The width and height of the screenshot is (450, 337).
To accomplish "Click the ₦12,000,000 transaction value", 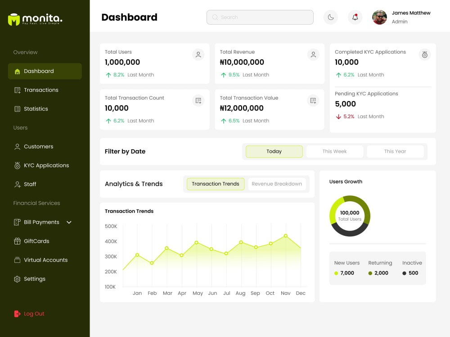I will click(242, 108).
